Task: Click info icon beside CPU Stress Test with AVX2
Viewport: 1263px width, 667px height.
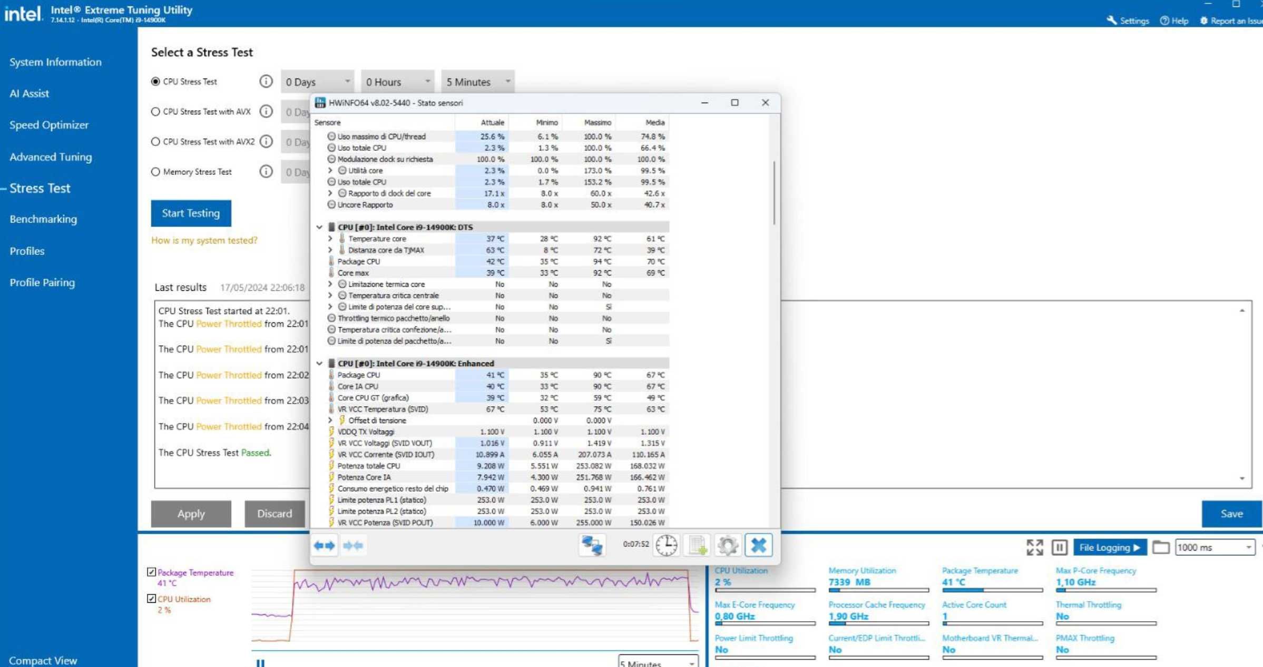Action: [x=266, y=141]
